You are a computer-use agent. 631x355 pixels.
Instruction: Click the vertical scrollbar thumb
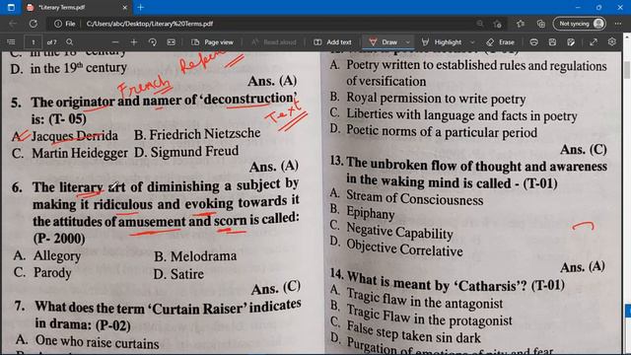(627, 70)
